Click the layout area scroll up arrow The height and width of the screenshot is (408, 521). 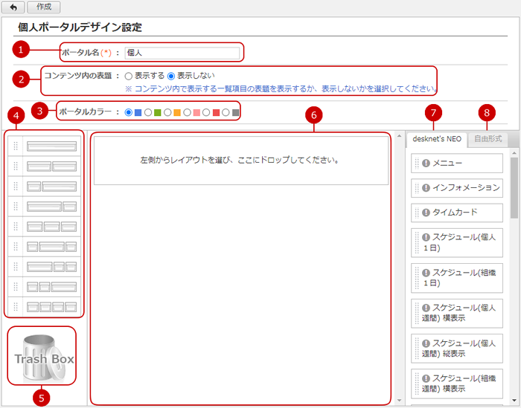399,136
